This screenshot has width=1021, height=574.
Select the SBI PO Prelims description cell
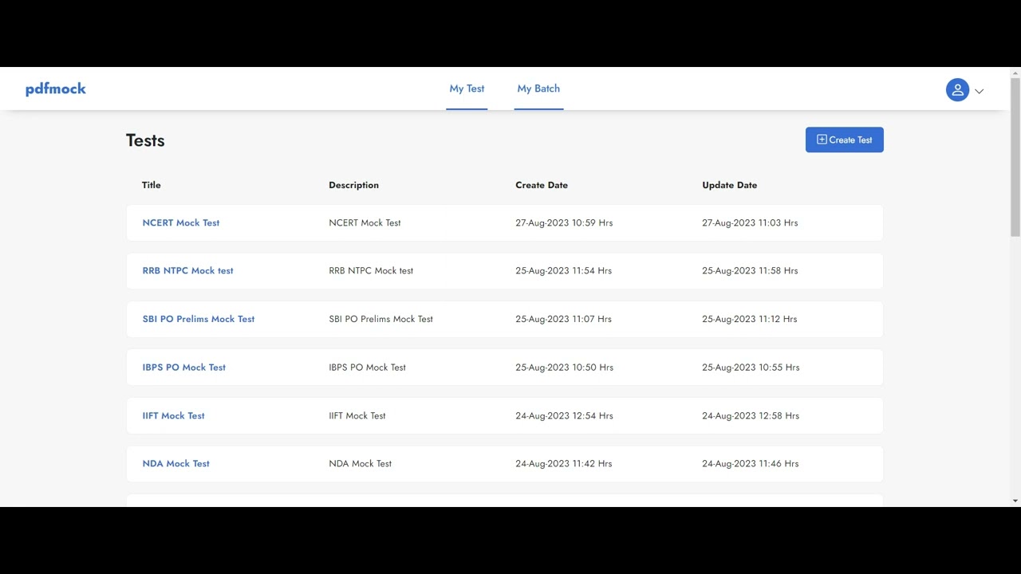point(380,319)
